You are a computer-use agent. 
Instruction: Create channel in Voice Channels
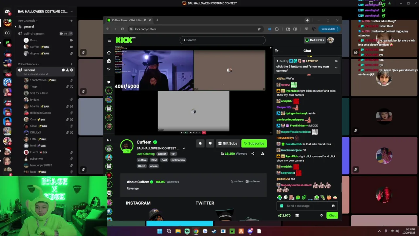[71, 64]
